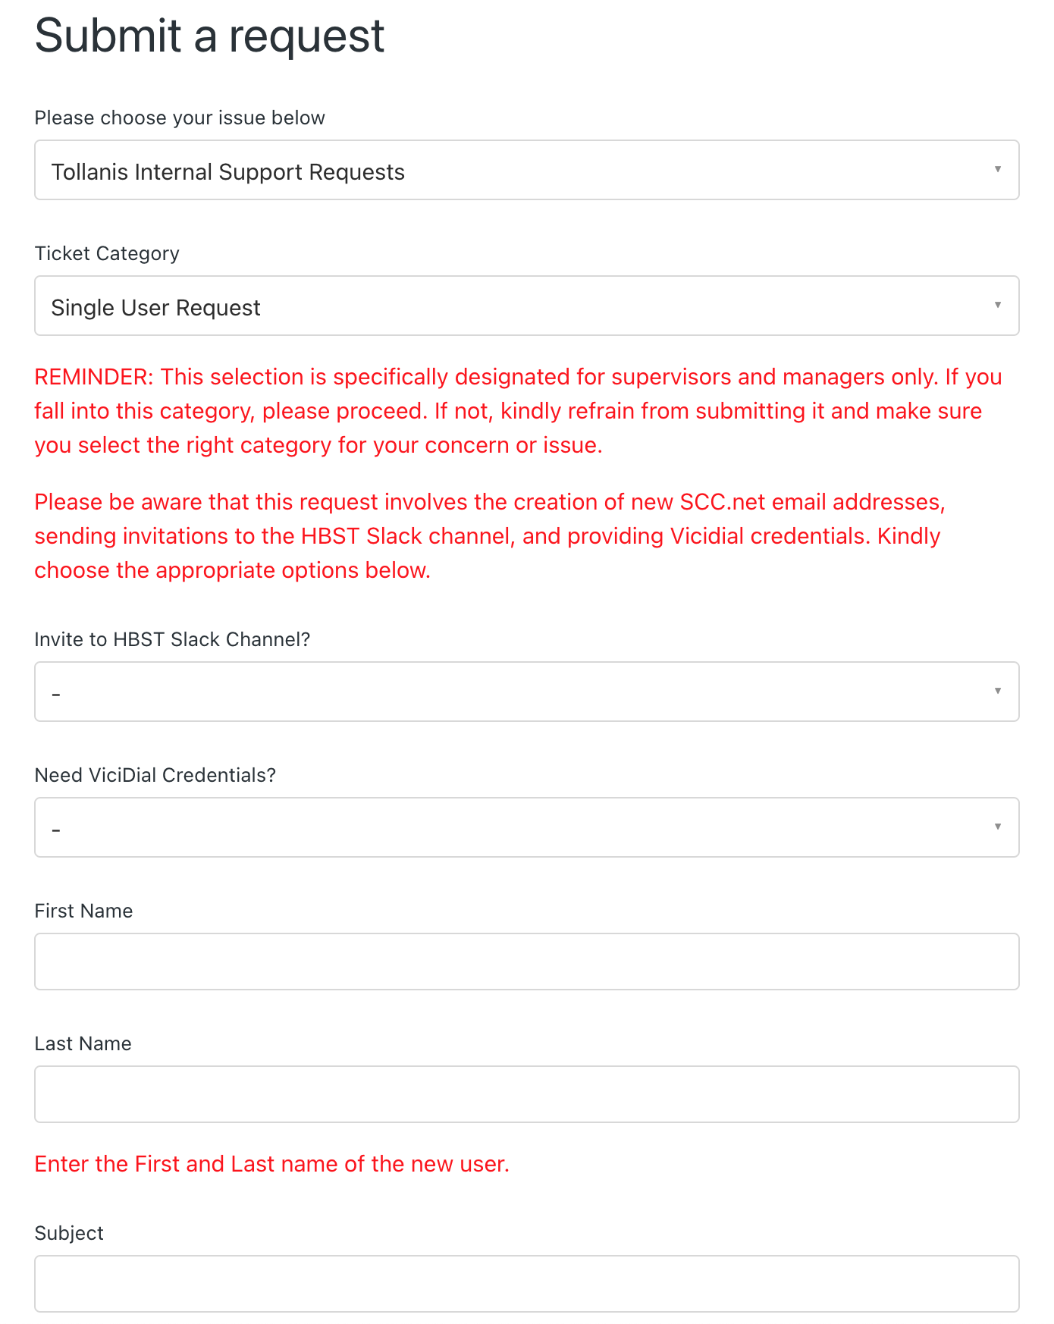Click the arrow icon on the Slack invite dropdown
The height and width of the screenshot is (1324, 1054).
pyautogui.click(x=997, y=692)
